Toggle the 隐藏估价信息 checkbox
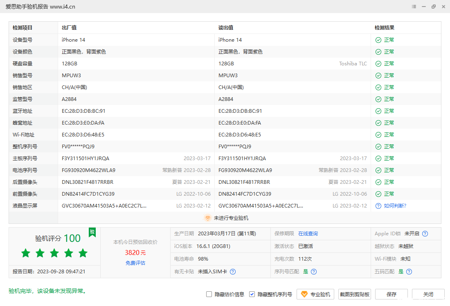Screen dimensions: 450x306 [x=209, y=294]
